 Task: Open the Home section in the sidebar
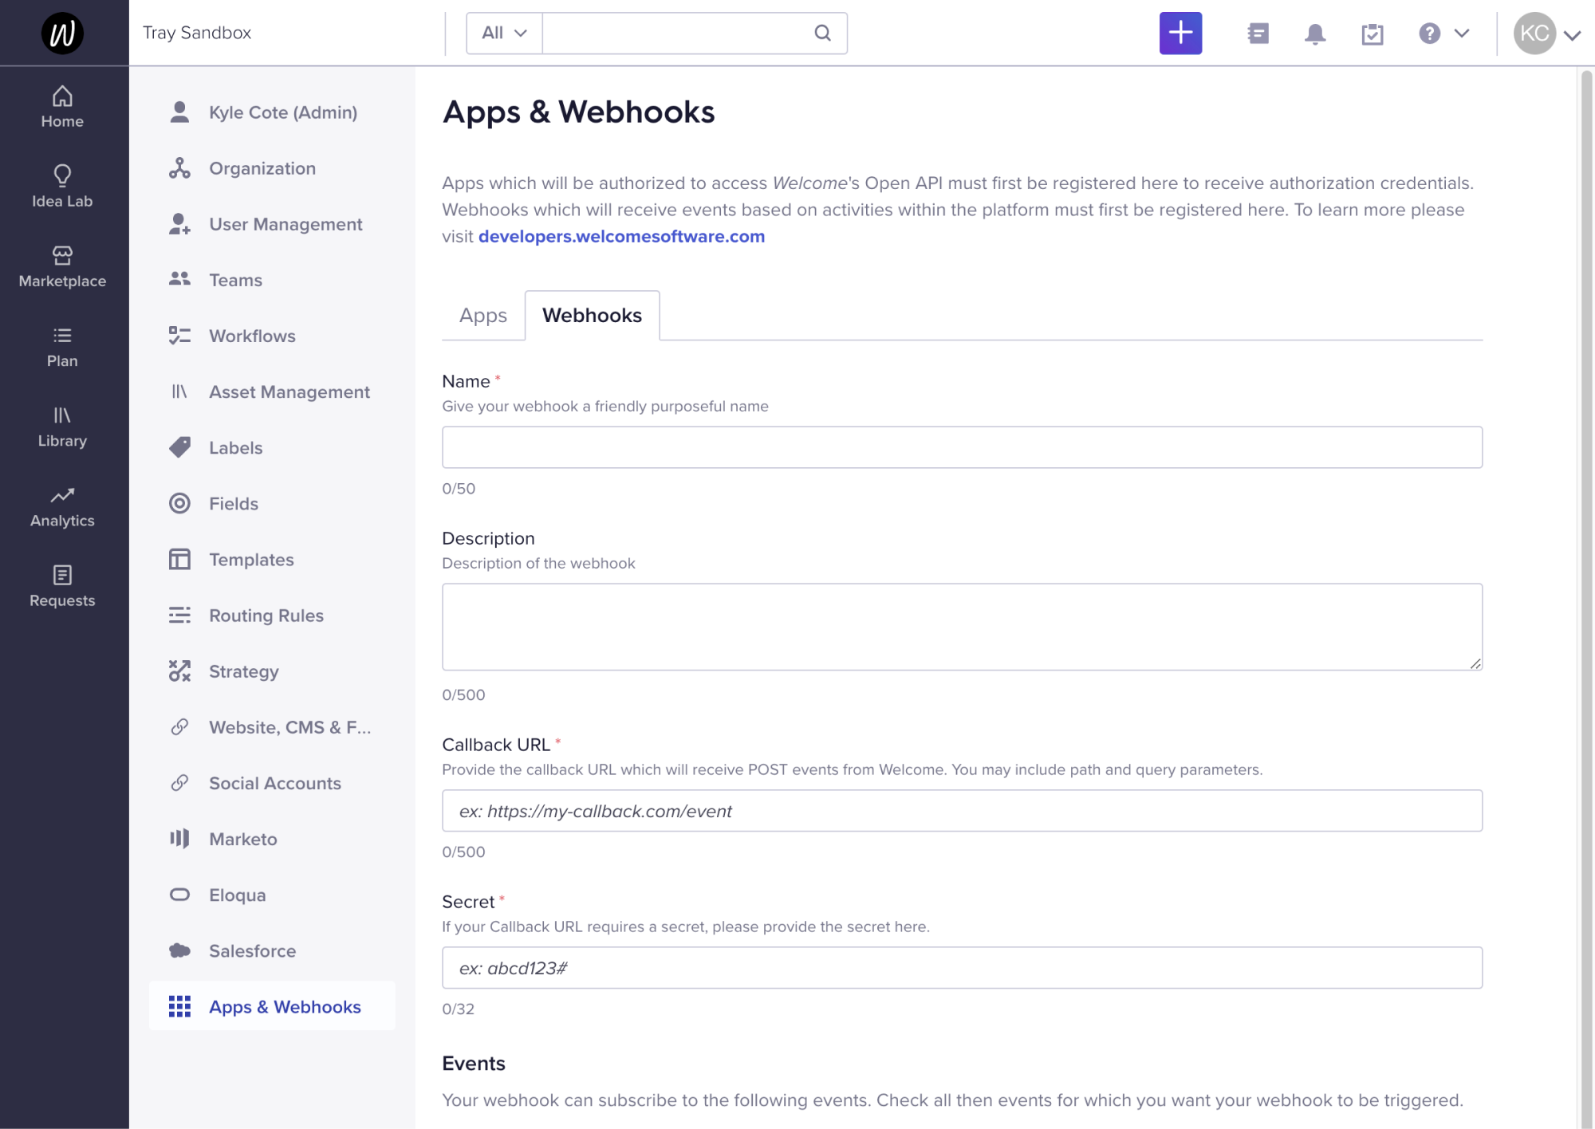[x=62, y=106]
